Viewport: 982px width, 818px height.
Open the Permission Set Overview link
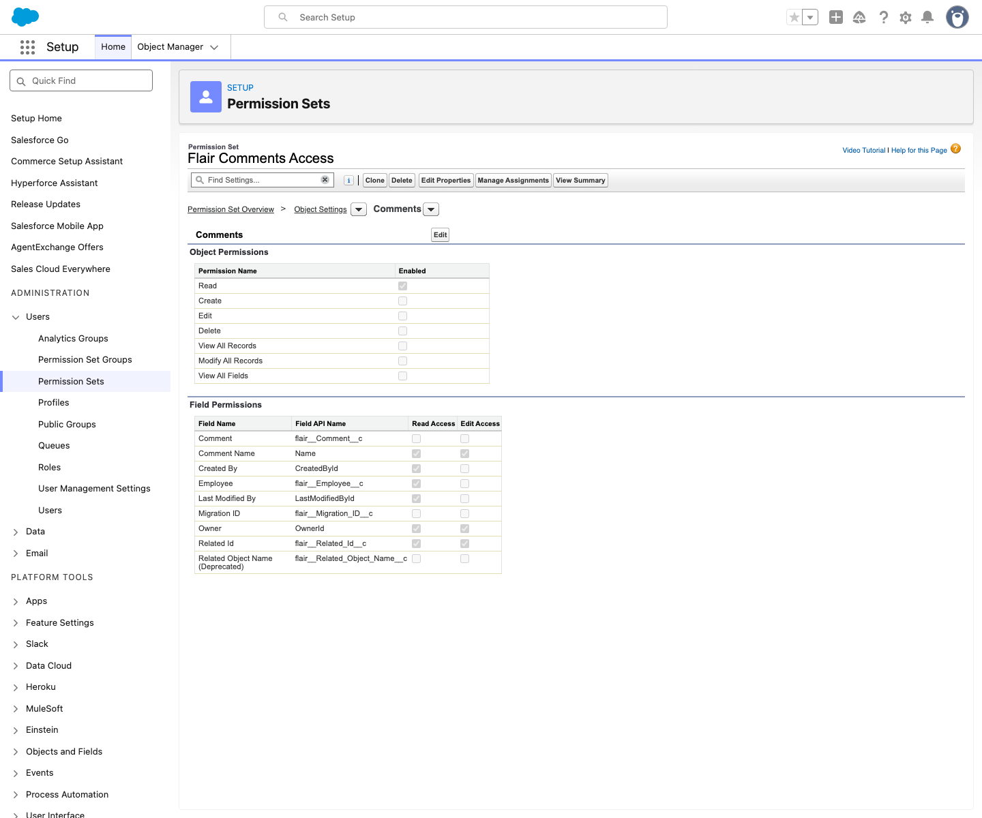tap(230, 209)
